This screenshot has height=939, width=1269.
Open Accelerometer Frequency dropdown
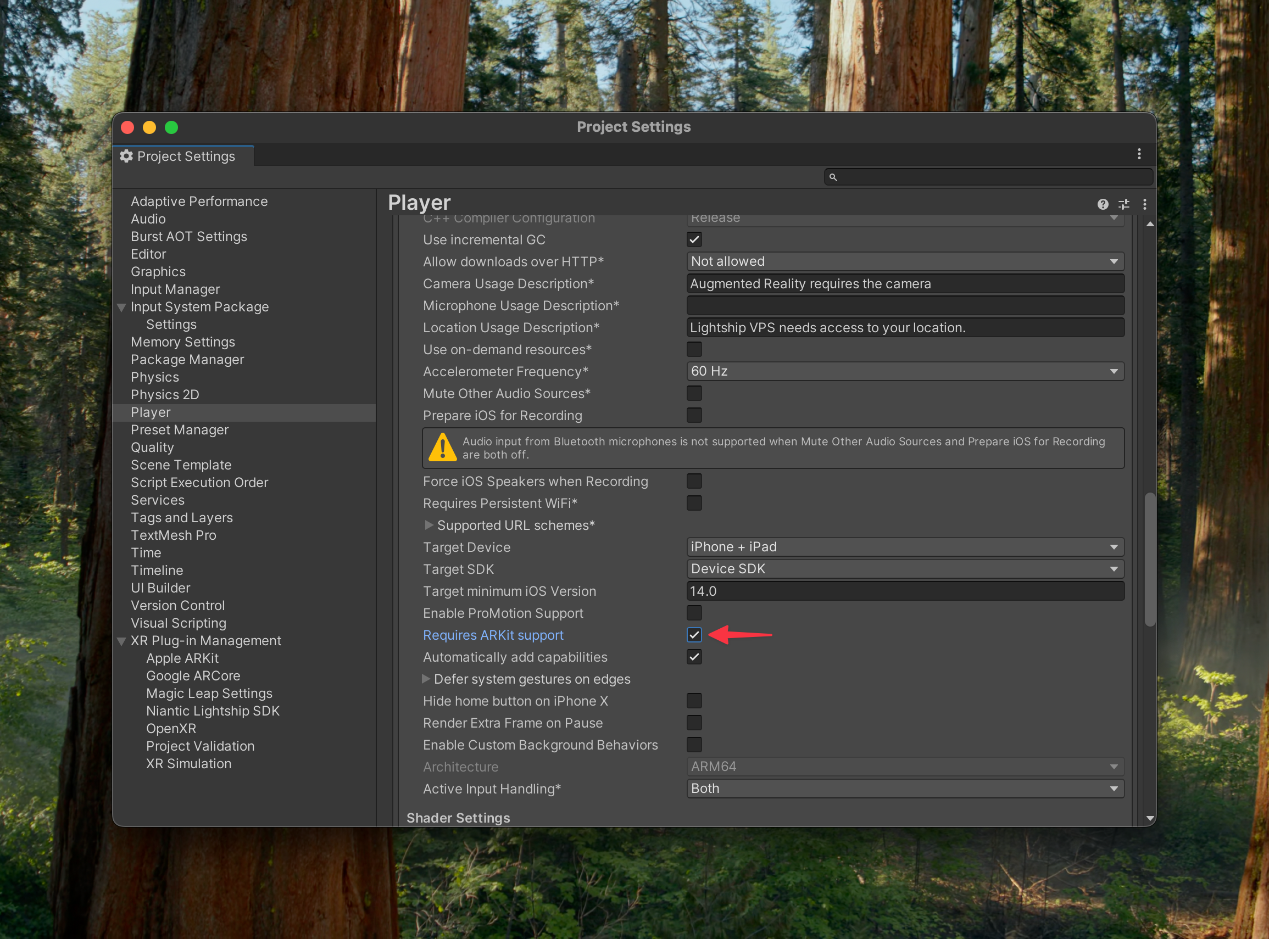click(x=905, y=371)
